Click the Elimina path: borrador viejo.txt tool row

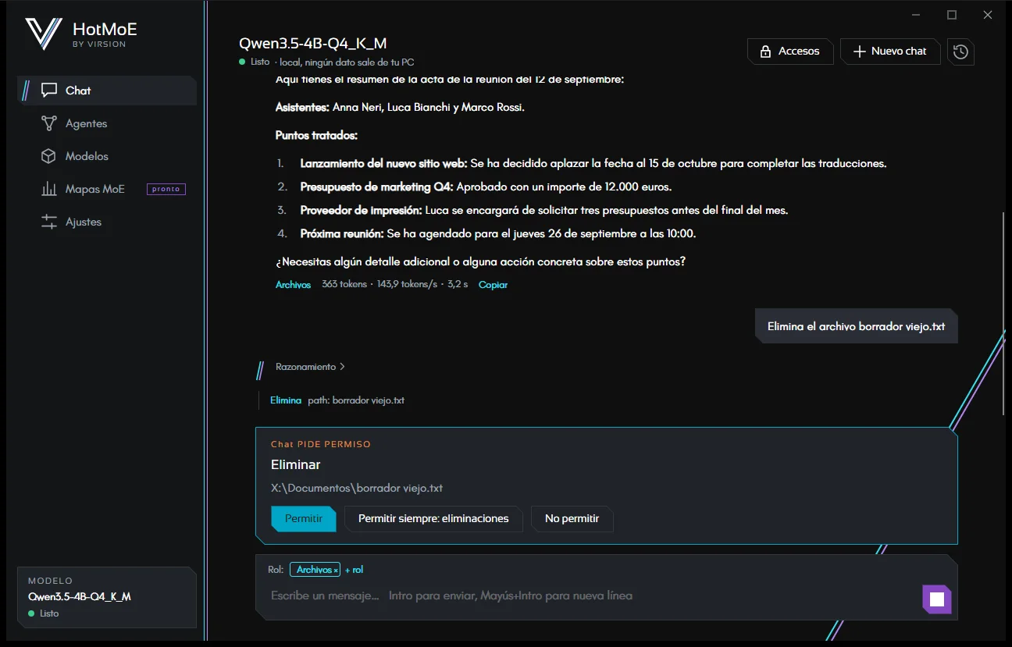(x=337, y=400)
